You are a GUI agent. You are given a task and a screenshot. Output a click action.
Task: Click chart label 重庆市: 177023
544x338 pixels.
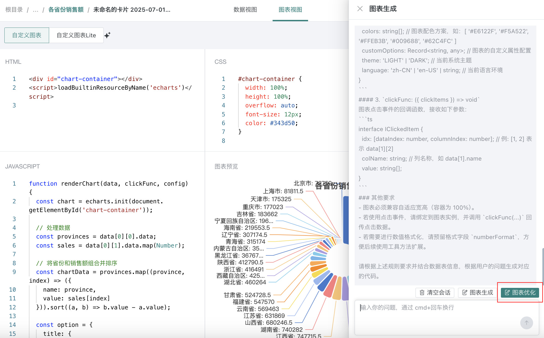(263, 207)
